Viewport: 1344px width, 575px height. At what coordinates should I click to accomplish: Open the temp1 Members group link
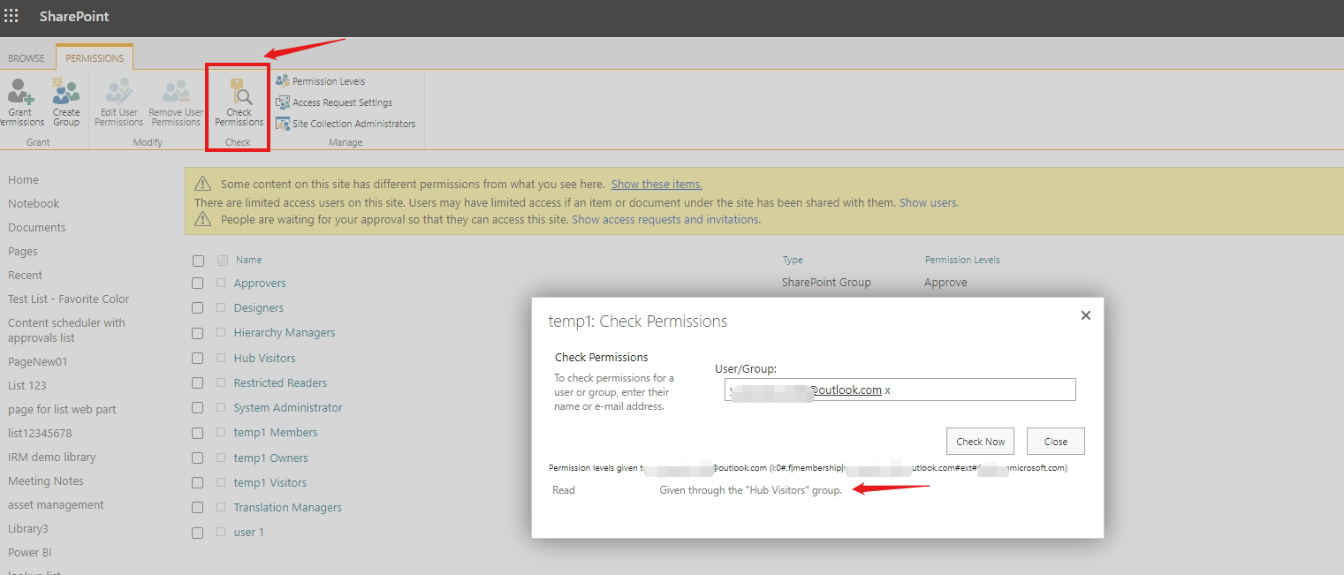[x=276, y=433]
